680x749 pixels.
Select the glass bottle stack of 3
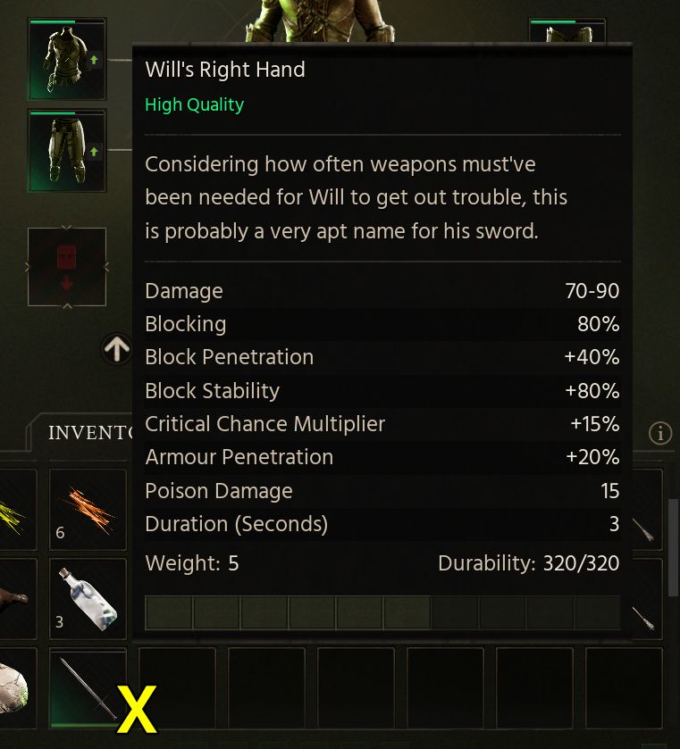pos(88,599)
